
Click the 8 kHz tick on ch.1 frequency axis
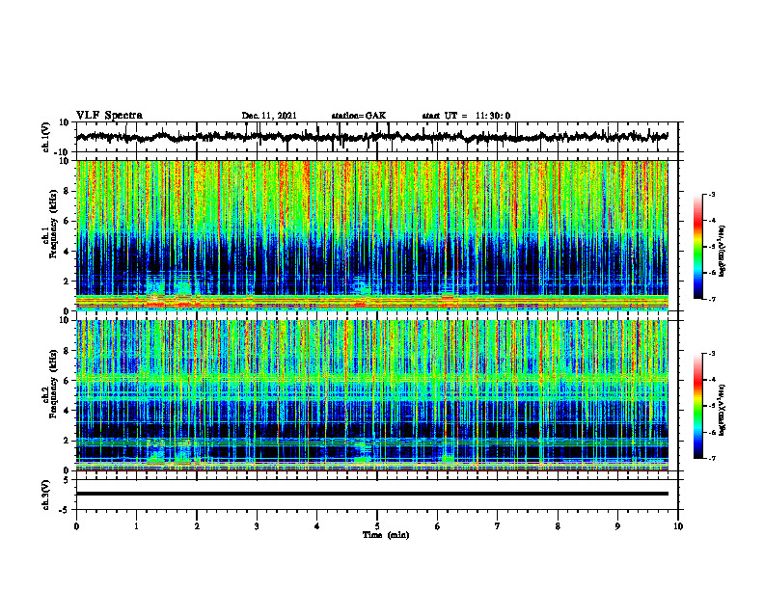67,191
